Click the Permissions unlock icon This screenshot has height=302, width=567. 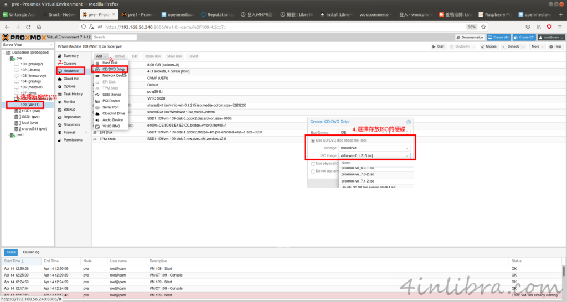[x=60, y=140]
